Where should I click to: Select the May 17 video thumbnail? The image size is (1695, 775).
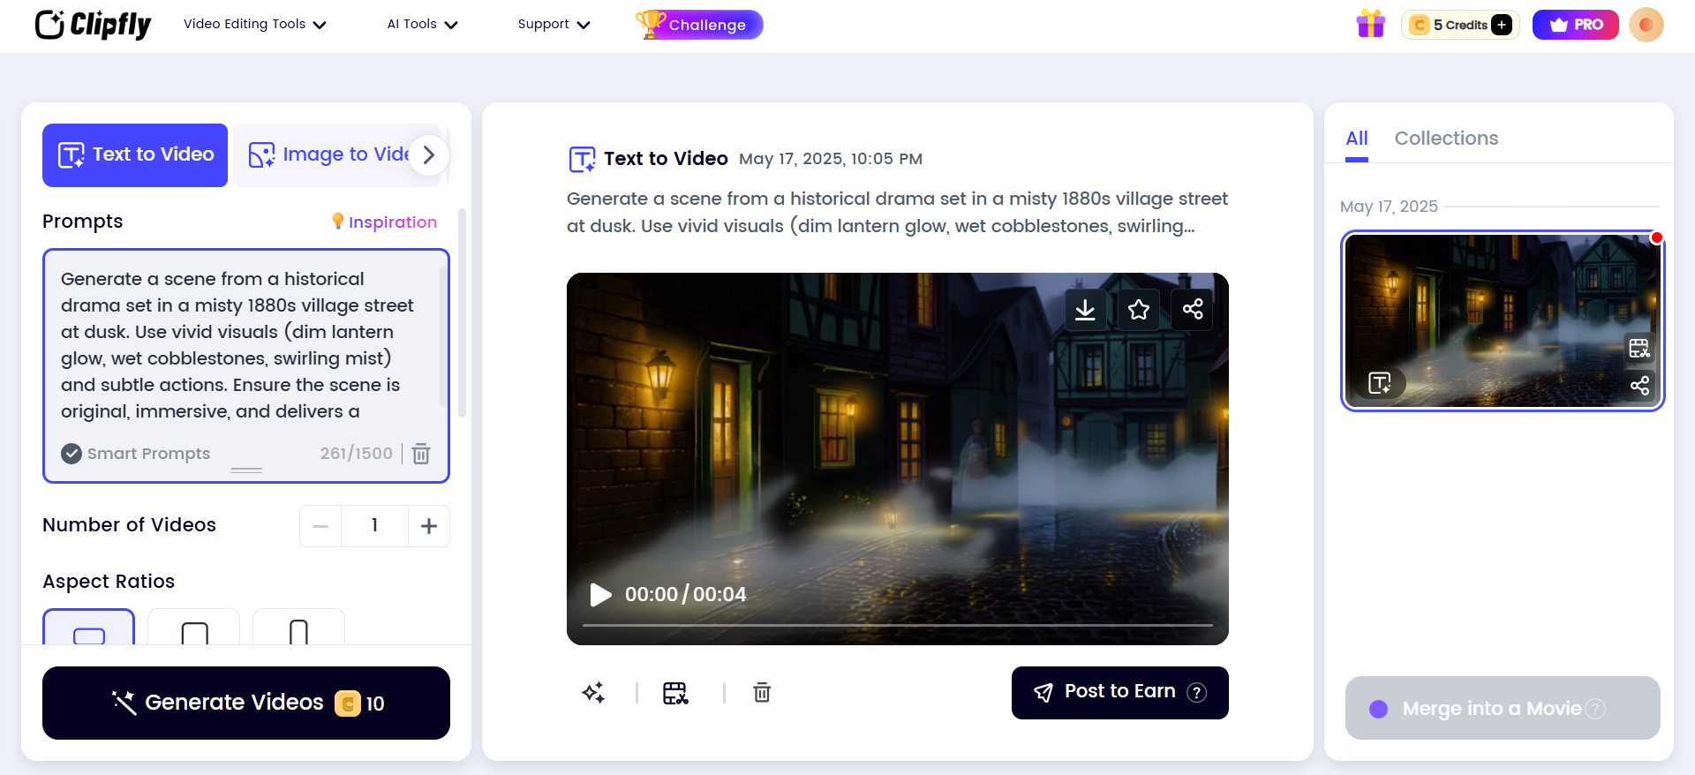coord(1503,321)
